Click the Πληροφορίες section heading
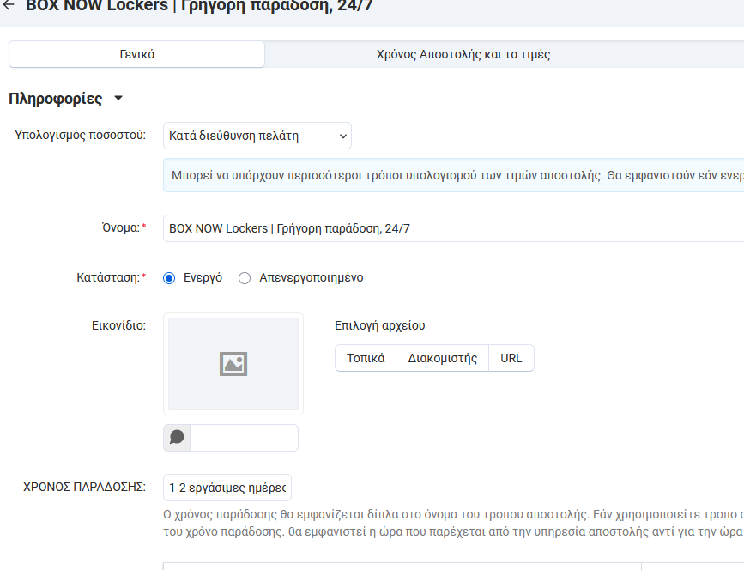 pos(56,99)
